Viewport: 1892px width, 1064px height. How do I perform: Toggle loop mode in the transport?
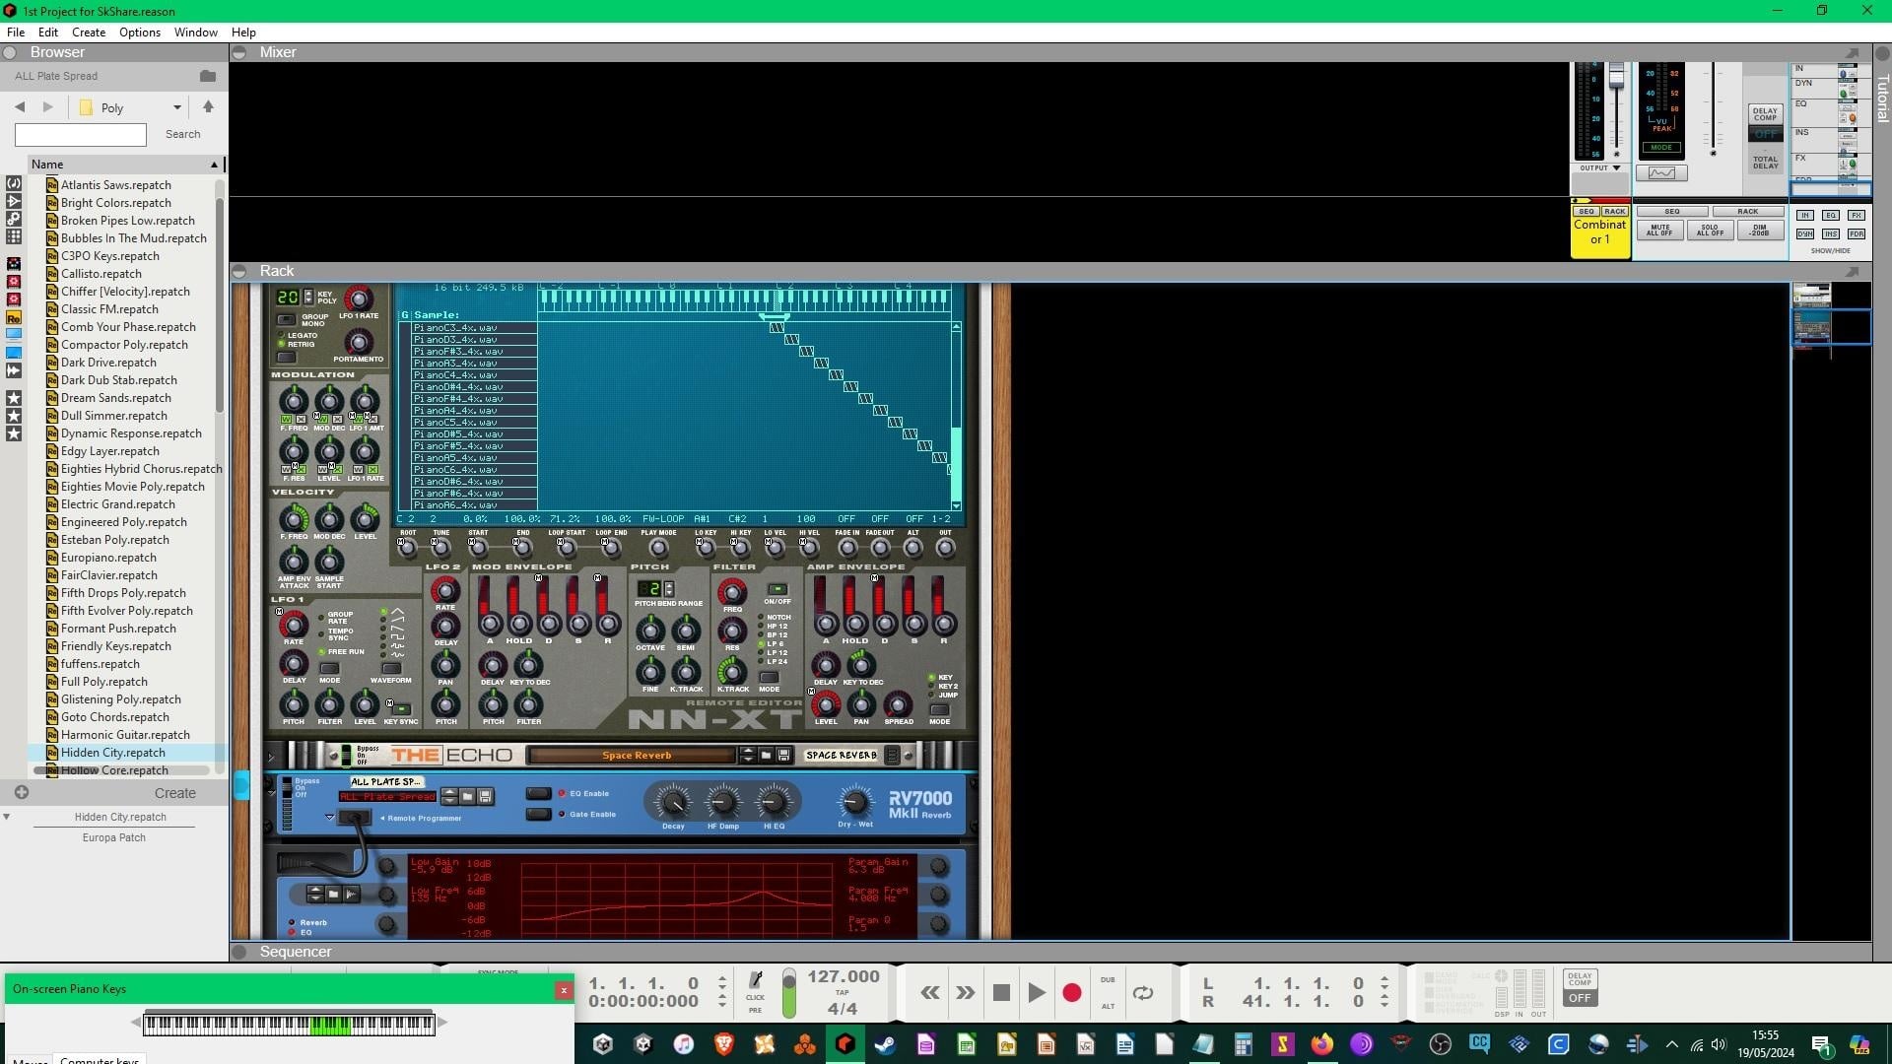pyautogui.click(x=1143, y=993)
